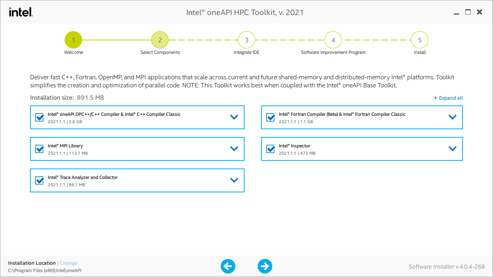Expand the Intel oneAPI DPC++/C++ Compiler details
The width and height of the screenshot is (493, 277).
[x=234, y=117]
